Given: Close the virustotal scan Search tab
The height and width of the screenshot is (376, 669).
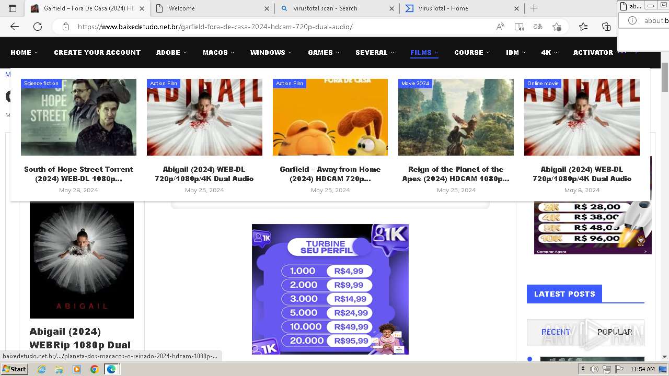Looking at the screenshot, I should pyautogui.click(x=392, y=8).
